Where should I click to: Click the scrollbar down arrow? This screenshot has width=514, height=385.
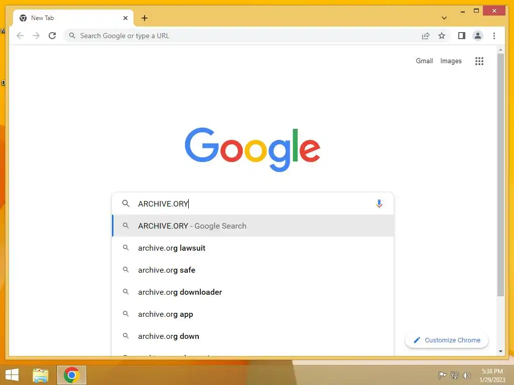point(500,351)
